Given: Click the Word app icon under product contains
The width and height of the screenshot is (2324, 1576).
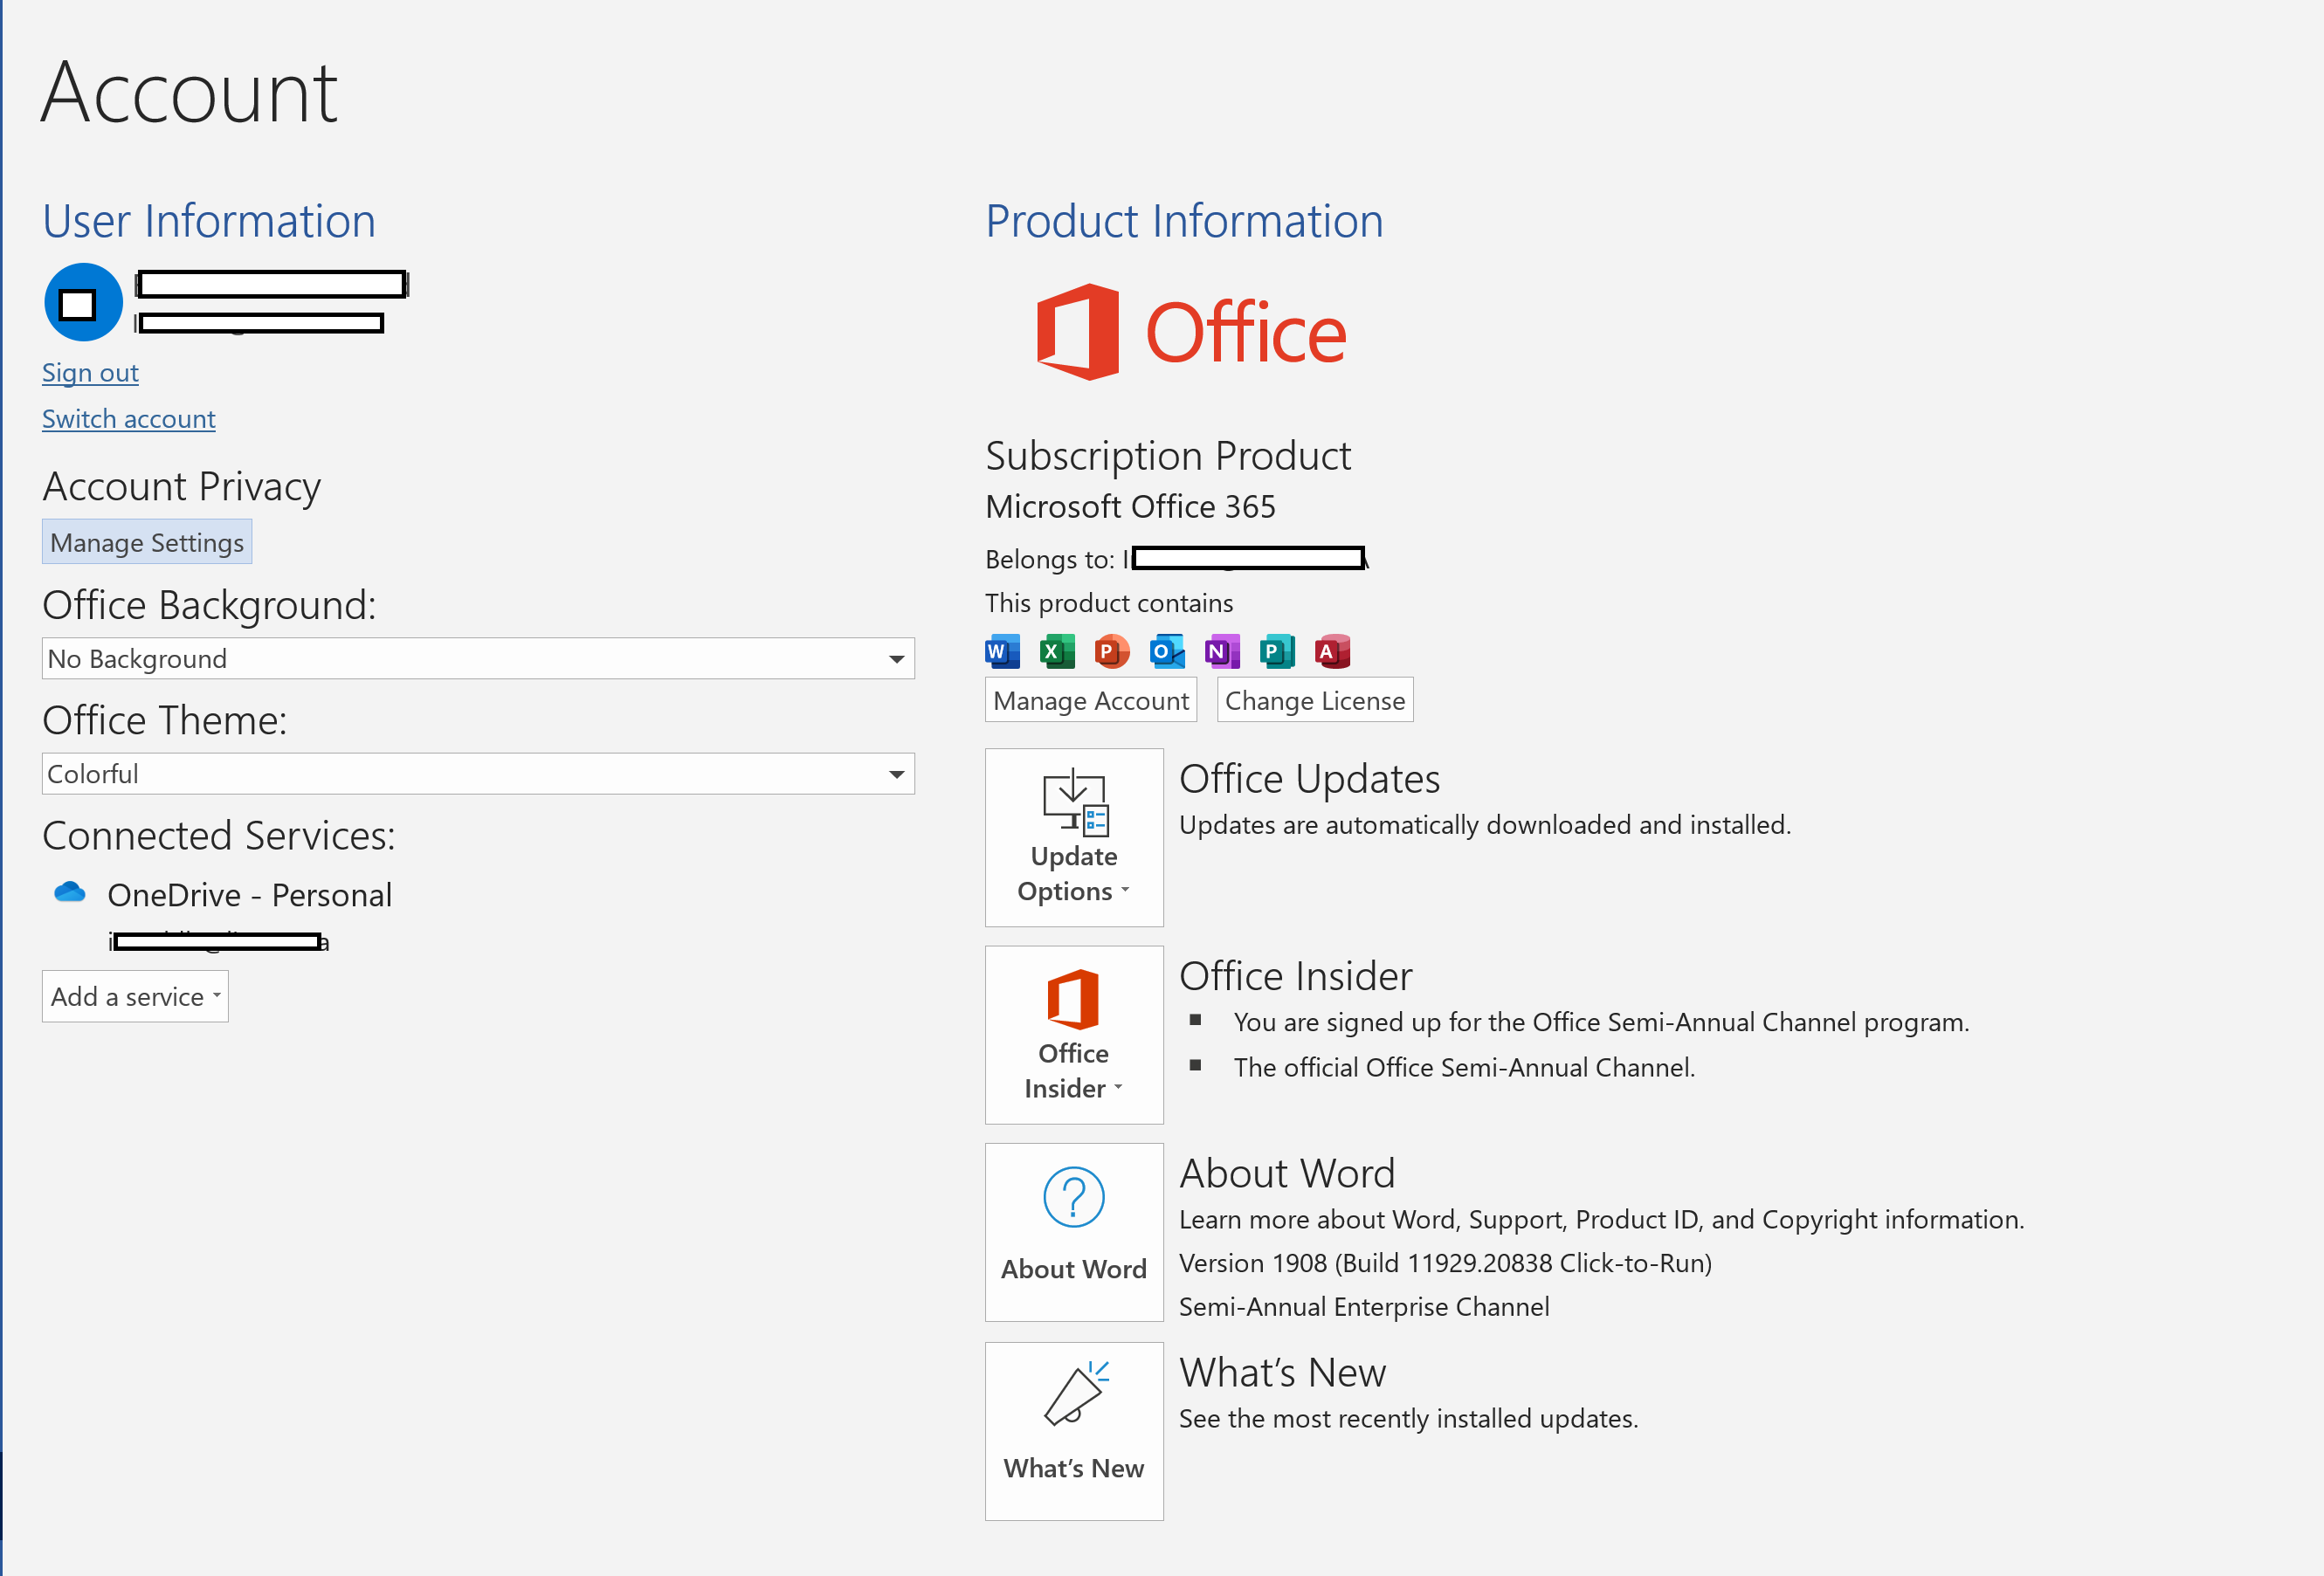Looking at the screenshot, I should pos(1002,651).
